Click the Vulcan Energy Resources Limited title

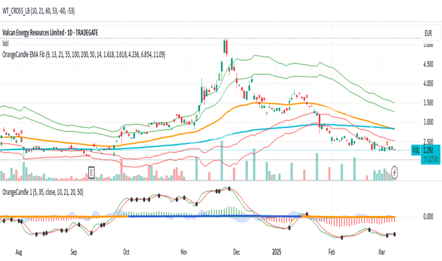33,33
